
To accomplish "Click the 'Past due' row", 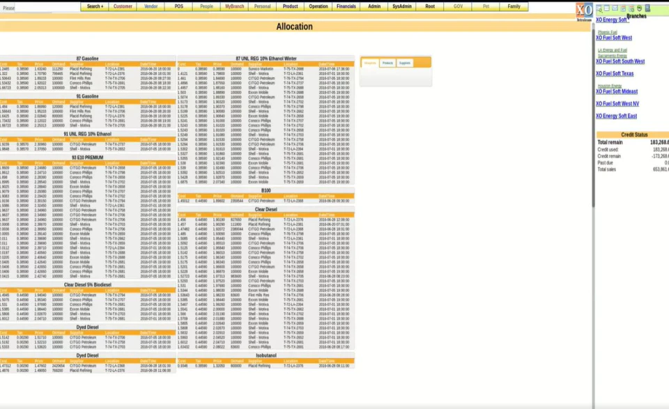I will click(x=633, y=162).
